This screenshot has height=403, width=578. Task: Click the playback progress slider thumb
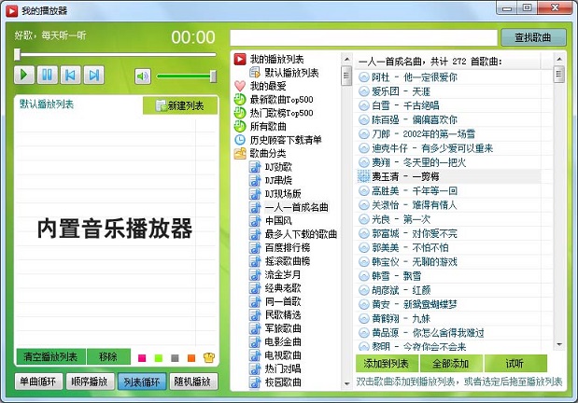(x=17, y=54)
